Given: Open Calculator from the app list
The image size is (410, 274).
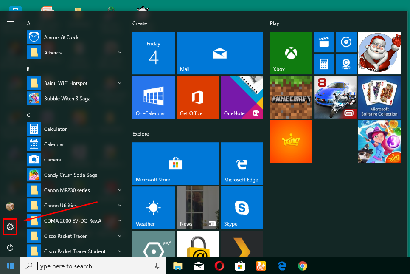Looking at the screenshot, I should point(75,129).
